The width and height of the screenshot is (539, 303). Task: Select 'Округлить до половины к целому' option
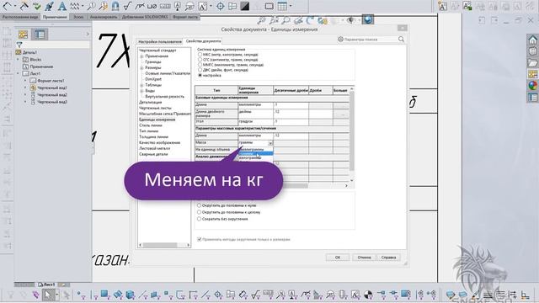coord(199,212)
